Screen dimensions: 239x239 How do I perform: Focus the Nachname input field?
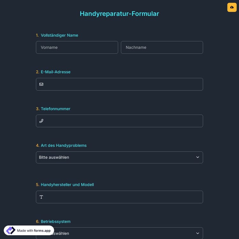click(x=162, y=47)
